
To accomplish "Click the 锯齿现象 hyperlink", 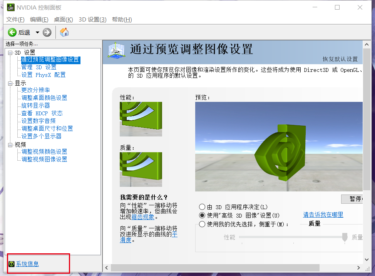I will (143, 217).
